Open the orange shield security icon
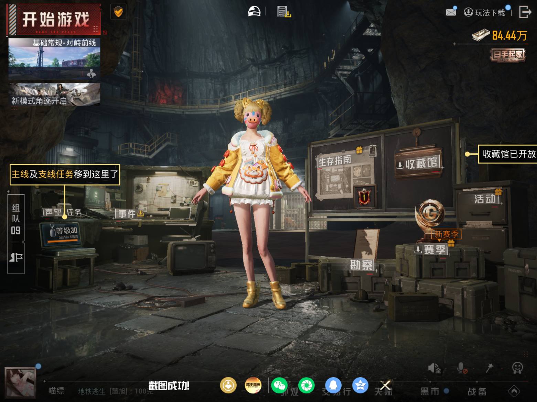The width and height of the screenshot is (537, 402). pos(118,12)
